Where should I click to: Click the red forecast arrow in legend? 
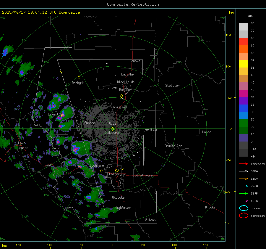(244, 164)
